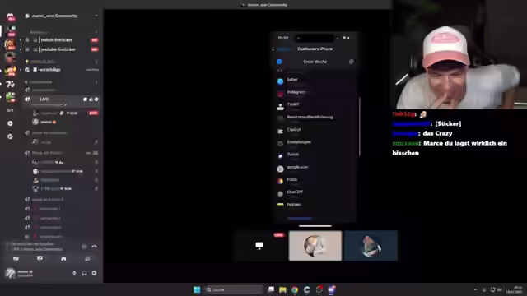Edit LIVE voice channel settings gear
The height and width of the screenshot is (296, 527).
pyautogui.click(x=96, y=99)
